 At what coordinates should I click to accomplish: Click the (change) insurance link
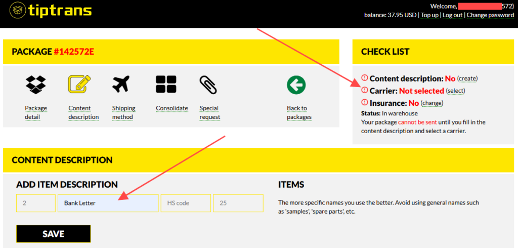tap(432, 103)
